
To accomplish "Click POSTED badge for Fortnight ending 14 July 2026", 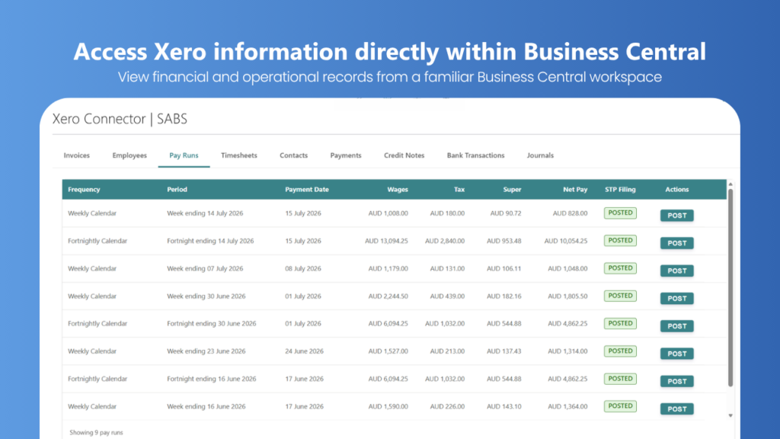I will 620,240.
